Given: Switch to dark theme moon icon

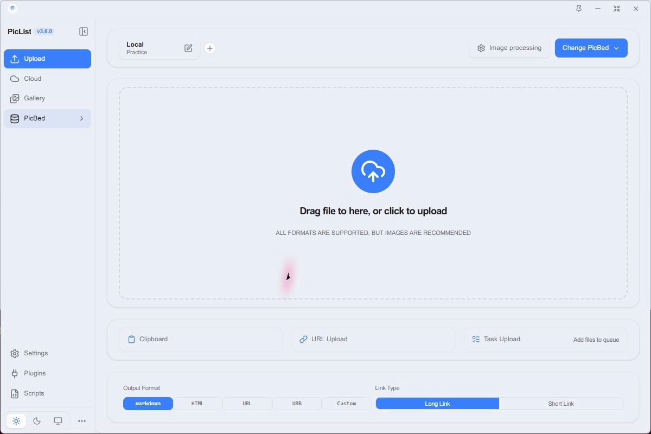Looking at the screenshot, I should point(37,421).
